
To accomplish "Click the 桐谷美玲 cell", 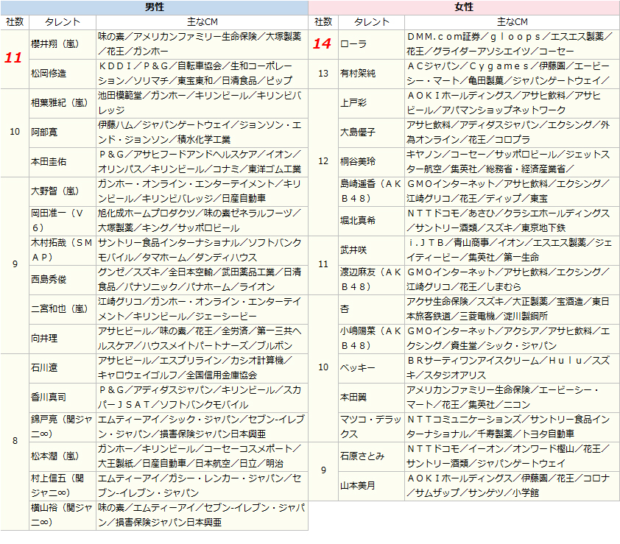I will tap(371, 162).
